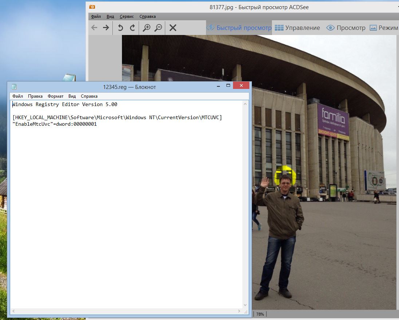Viewport: 399px width, 320px height.
Task: Click the X icon in ACDSee toolbar
Action: 173,28
